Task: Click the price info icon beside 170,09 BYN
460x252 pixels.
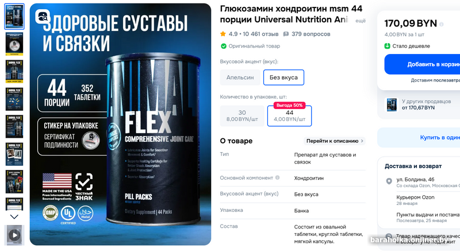Action: [x=442, y=24]
